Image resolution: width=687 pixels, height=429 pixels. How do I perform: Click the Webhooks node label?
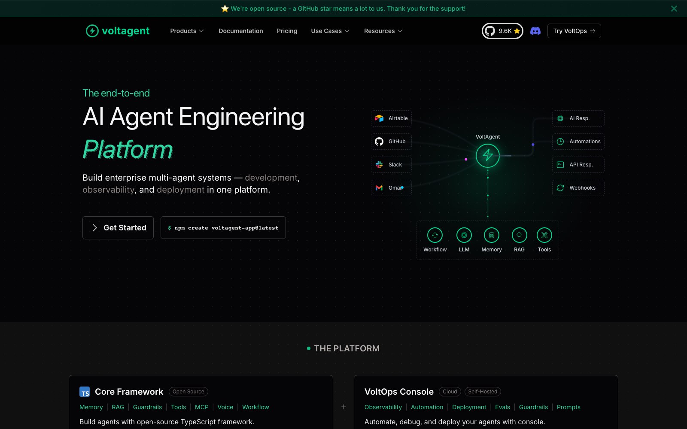(x=582, y=188)
